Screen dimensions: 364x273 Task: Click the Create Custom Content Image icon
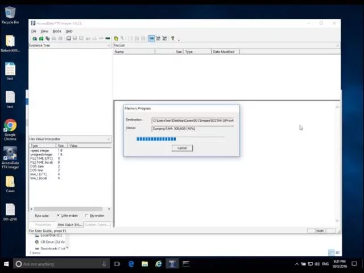click(x=94, y=39)
